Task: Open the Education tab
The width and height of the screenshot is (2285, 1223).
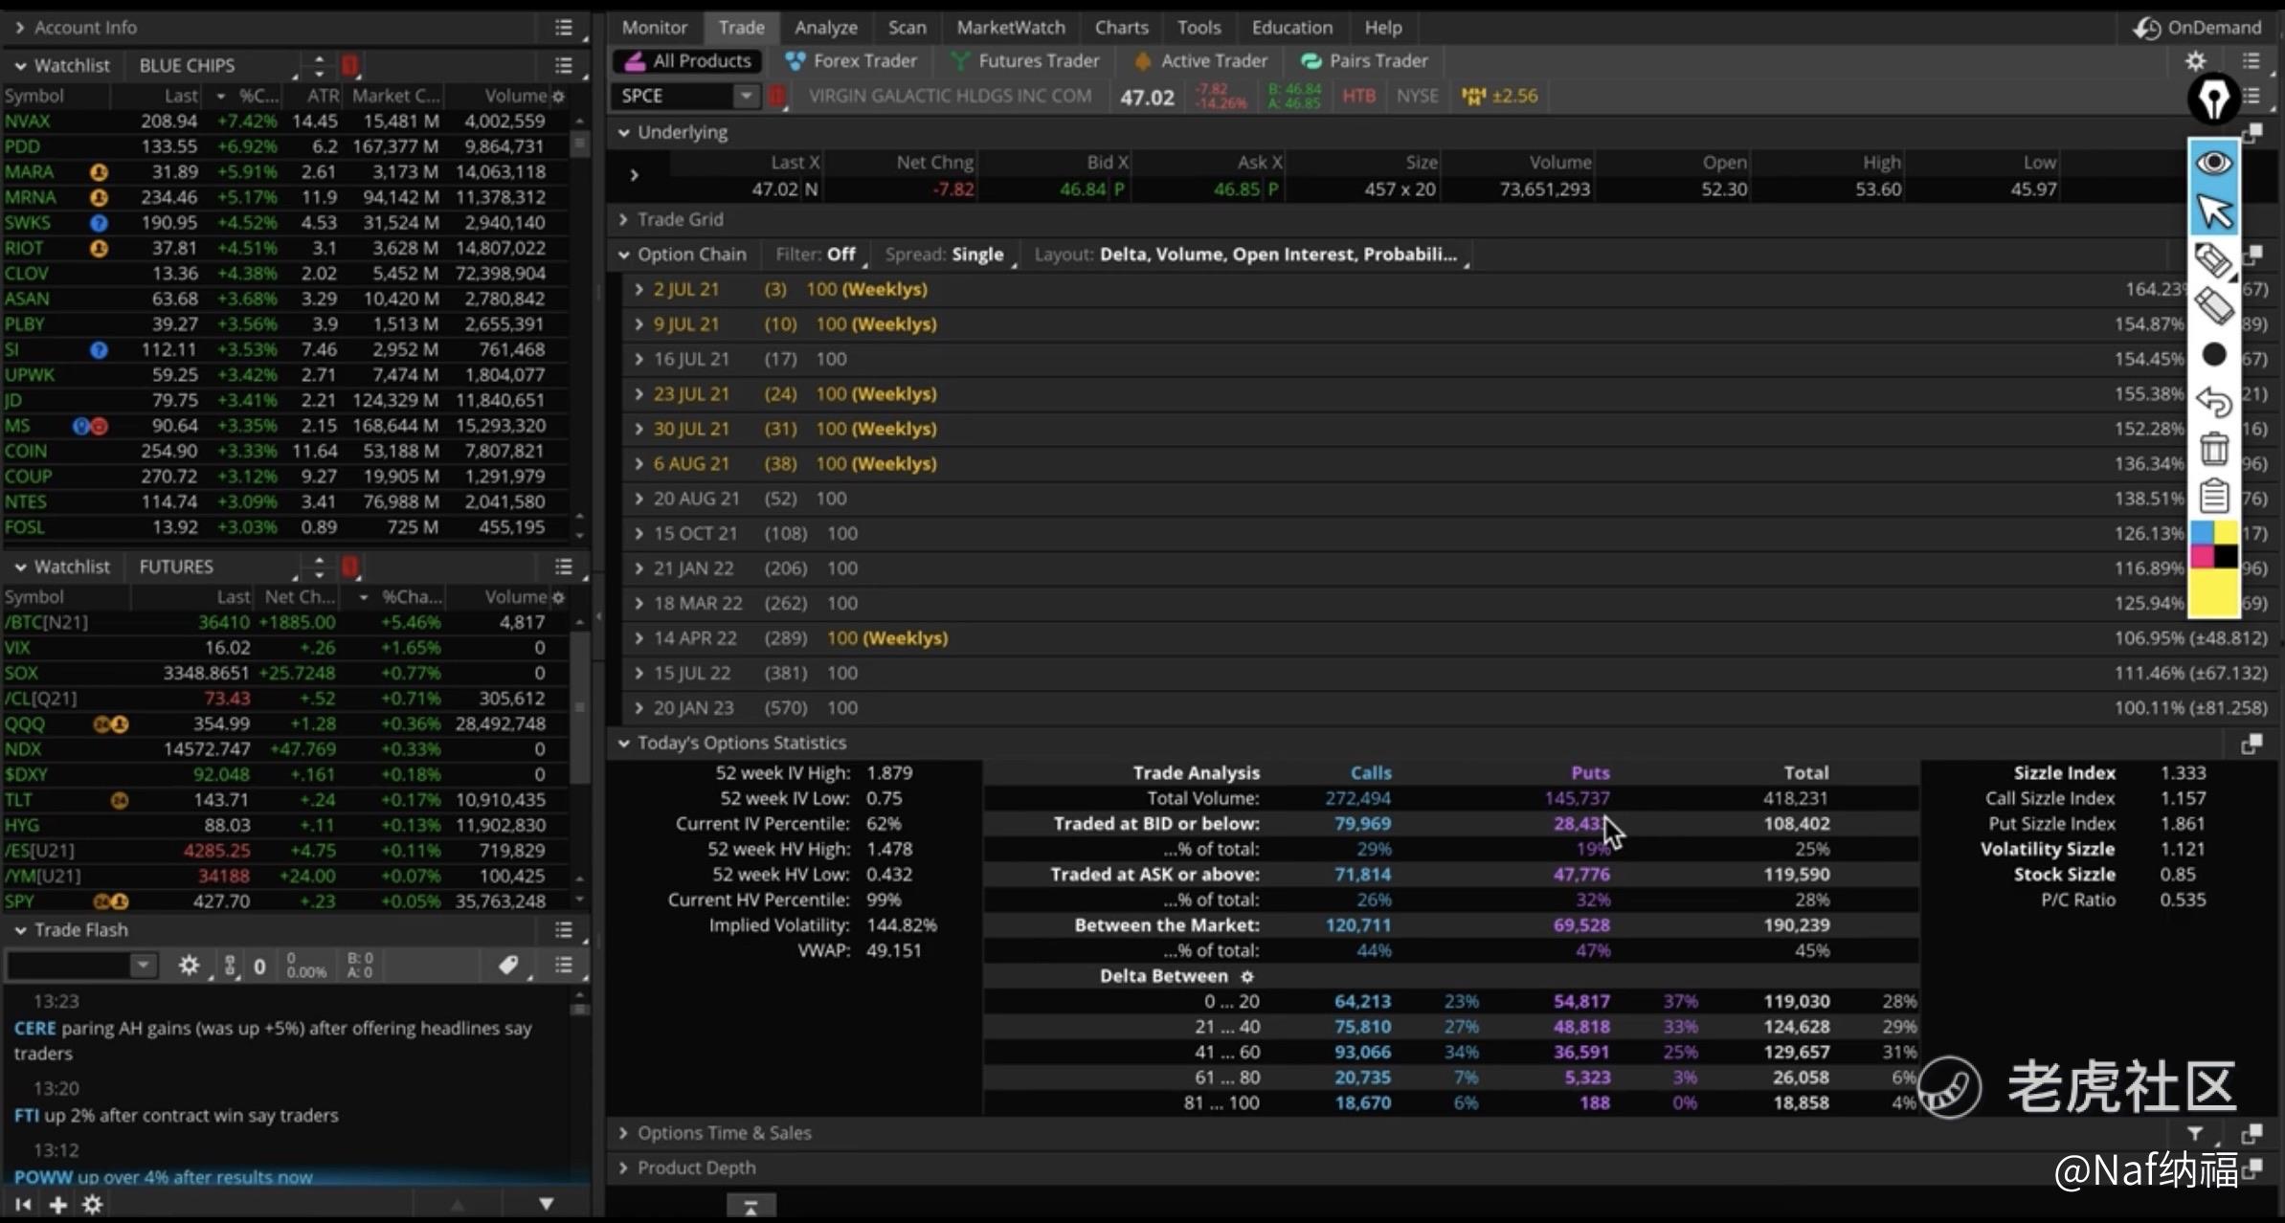Action: [x=1291, y=28]
